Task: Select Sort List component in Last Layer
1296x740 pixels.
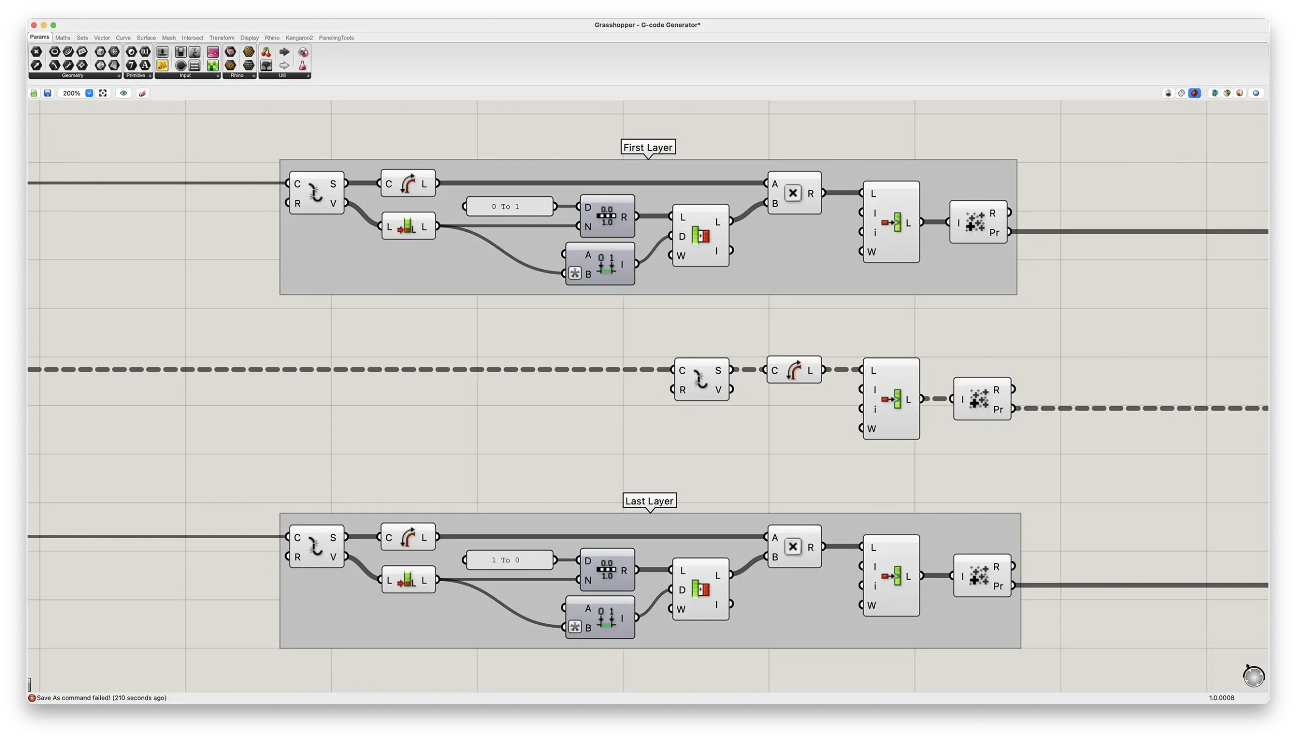Action: (x=701, y=589)
